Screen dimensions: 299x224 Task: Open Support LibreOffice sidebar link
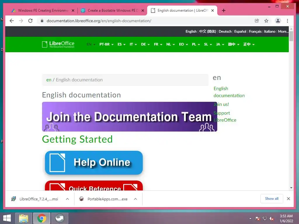225,117
